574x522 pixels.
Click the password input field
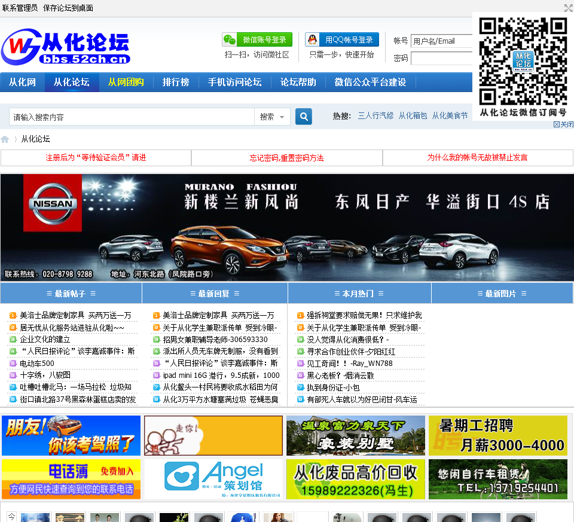click(441, 58)
